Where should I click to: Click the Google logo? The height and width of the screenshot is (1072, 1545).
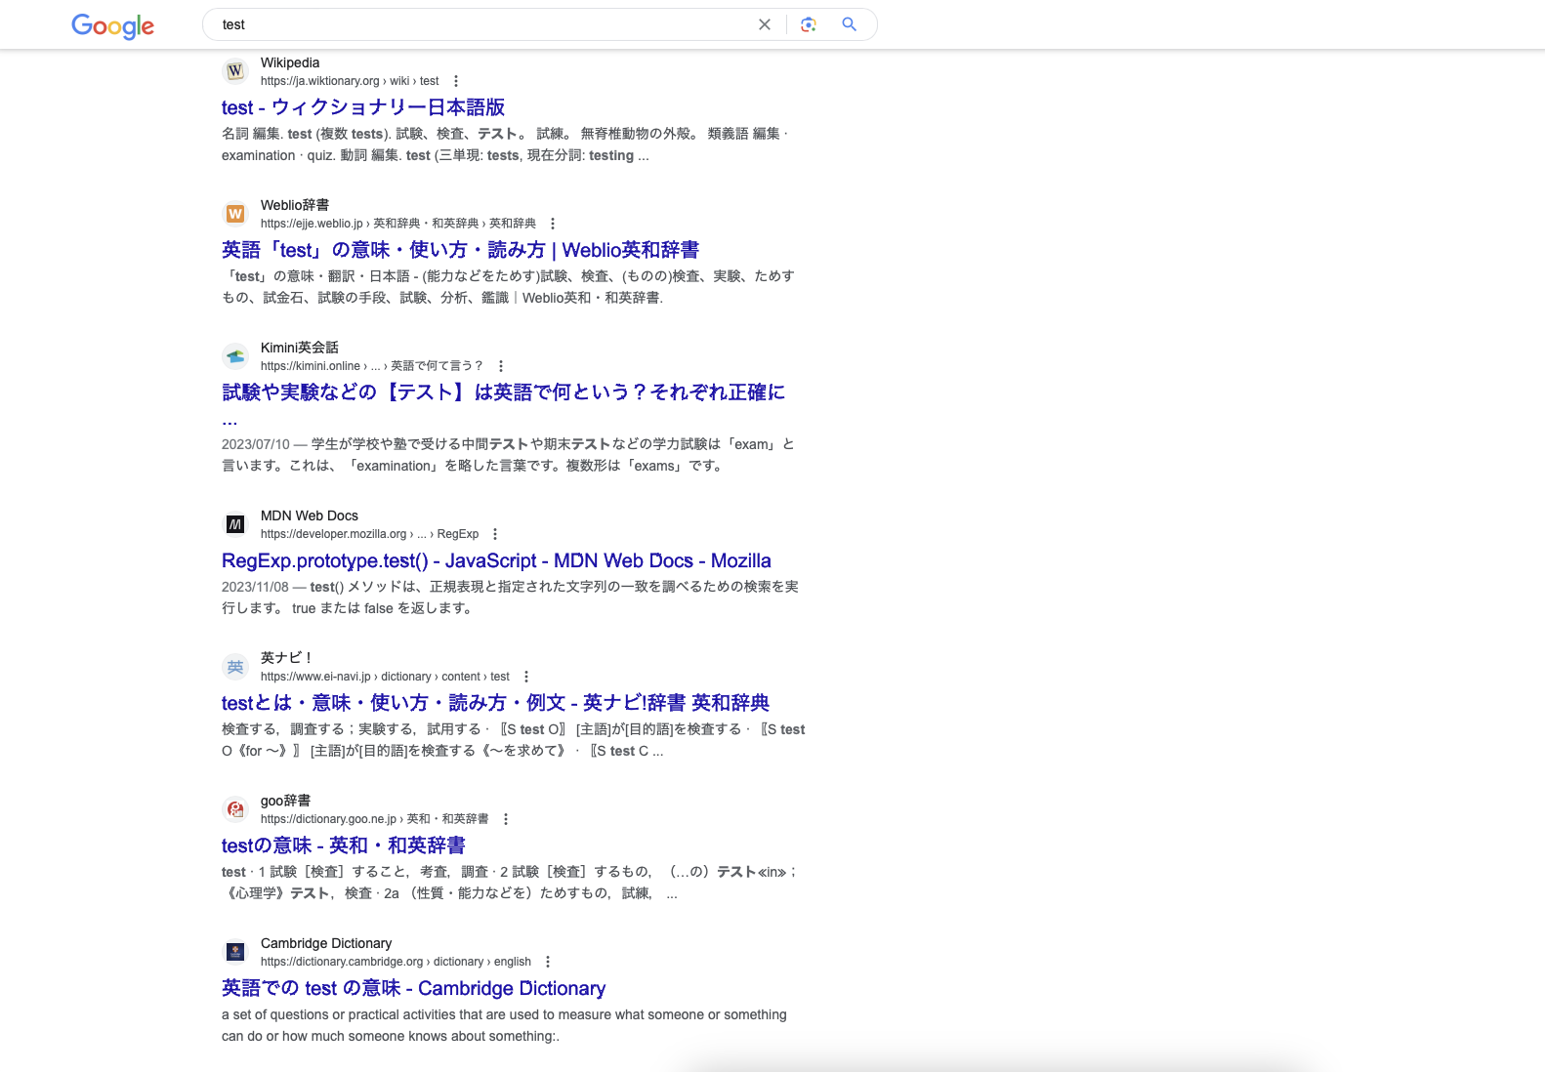pos(112,25)
